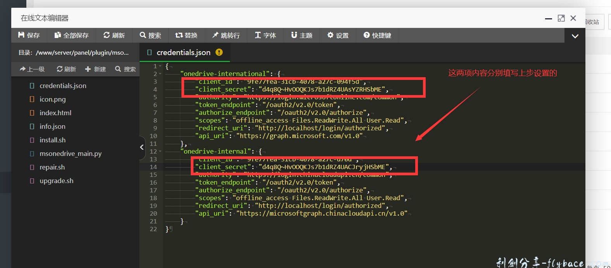Open install.sh from the file list

pos(52,140)
